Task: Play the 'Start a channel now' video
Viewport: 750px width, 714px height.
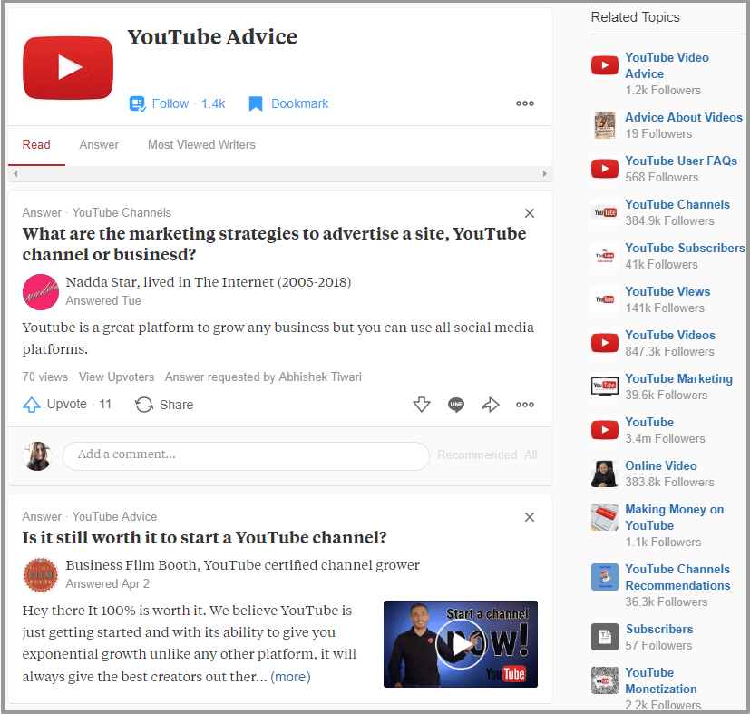Action: pyautogui.click(x=460, y=644)
